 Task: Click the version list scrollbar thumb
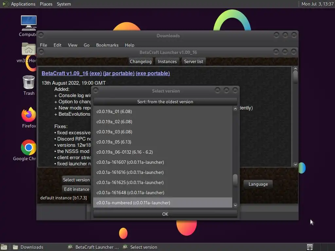tap(235, 180)
